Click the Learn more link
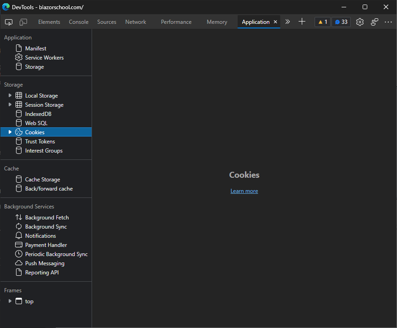This screenshot has width=397, height=328. (244, 191)
